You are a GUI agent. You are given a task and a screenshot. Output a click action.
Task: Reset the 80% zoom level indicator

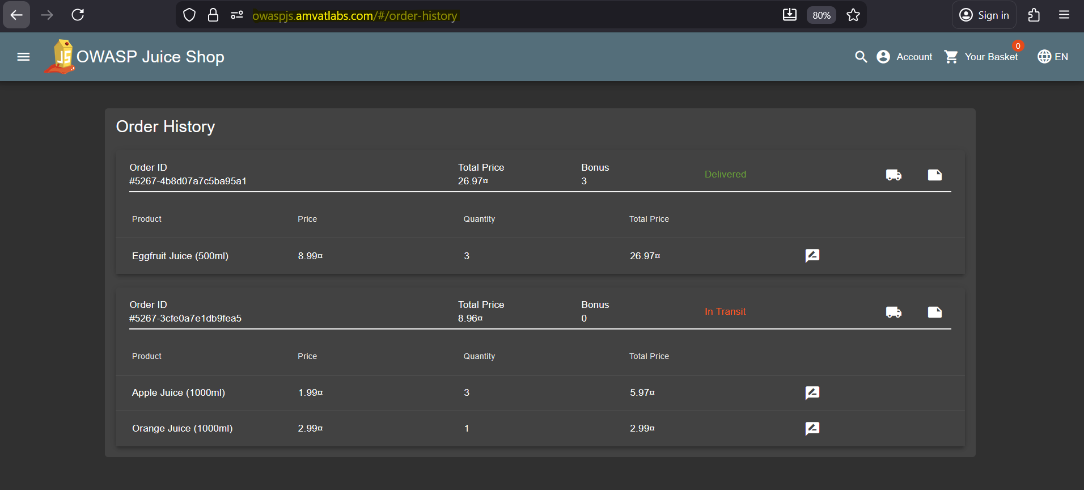pos(821,15)
